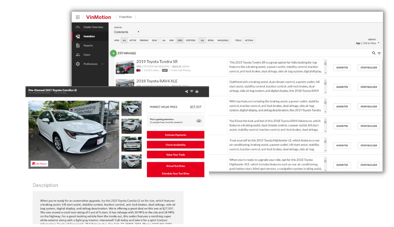Click Schedule Your Test Drive

pyautogui.click(x=175, y=174)
